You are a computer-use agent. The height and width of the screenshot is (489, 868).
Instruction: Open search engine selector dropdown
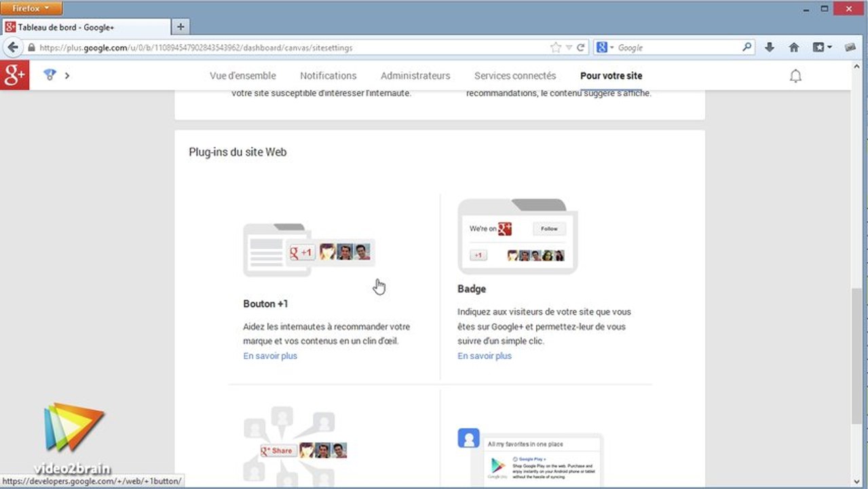coord(605,48)
